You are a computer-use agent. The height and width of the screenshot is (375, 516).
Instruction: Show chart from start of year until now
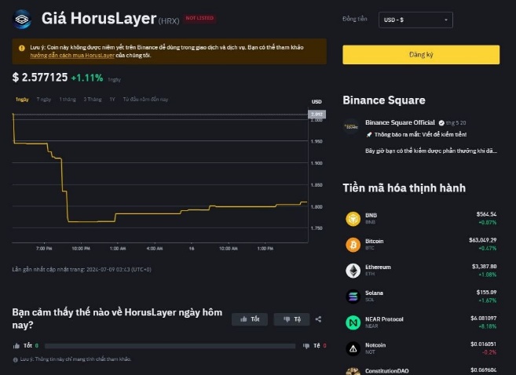(146, 100)
